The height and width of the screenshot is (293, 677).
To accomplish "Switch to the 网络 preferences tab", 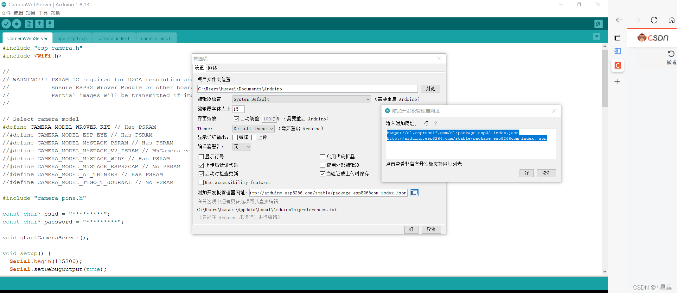I will 213,68.
